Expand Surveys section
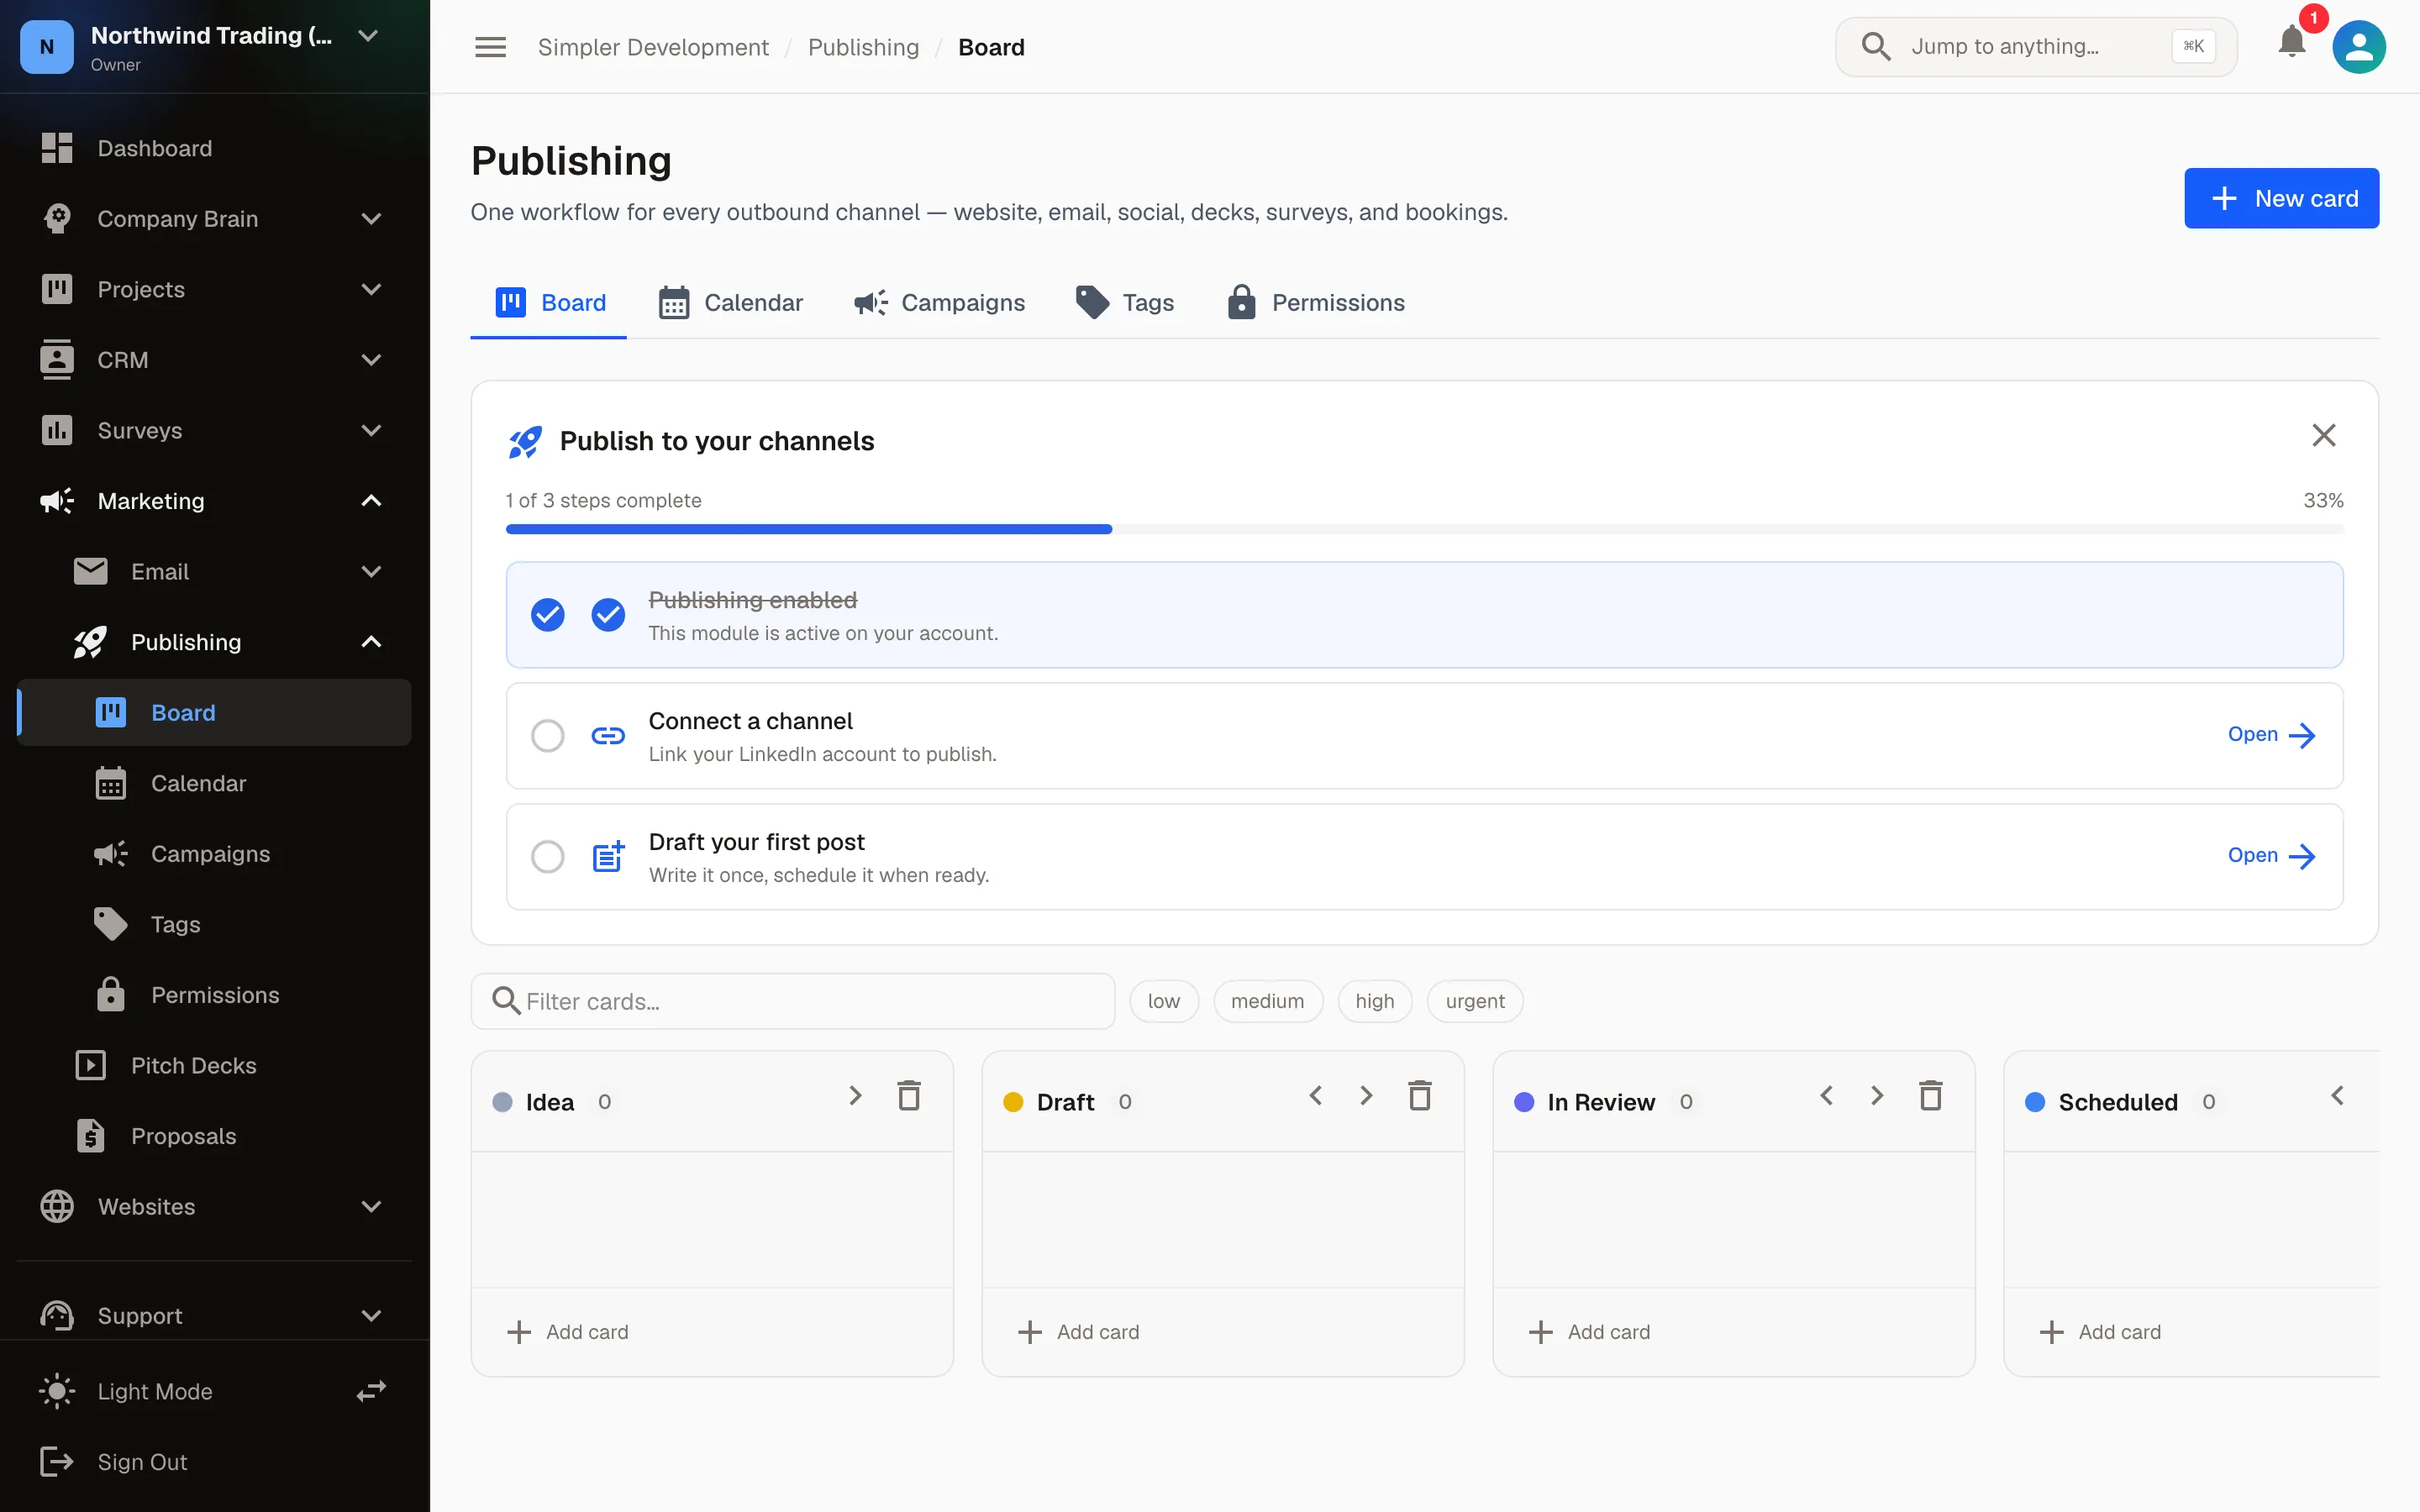This screenshot has width=2420, height=1512. pos(371,430)
